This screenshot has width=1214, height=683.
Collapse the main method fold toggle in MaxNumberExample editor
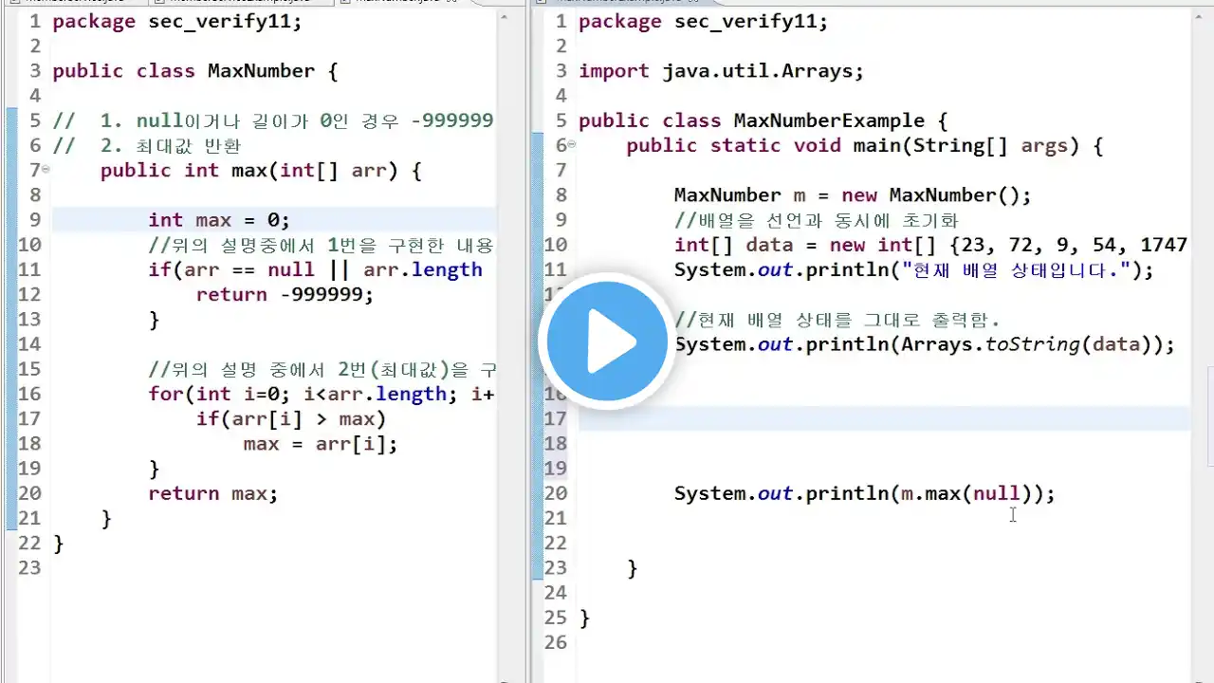[572, 146]
